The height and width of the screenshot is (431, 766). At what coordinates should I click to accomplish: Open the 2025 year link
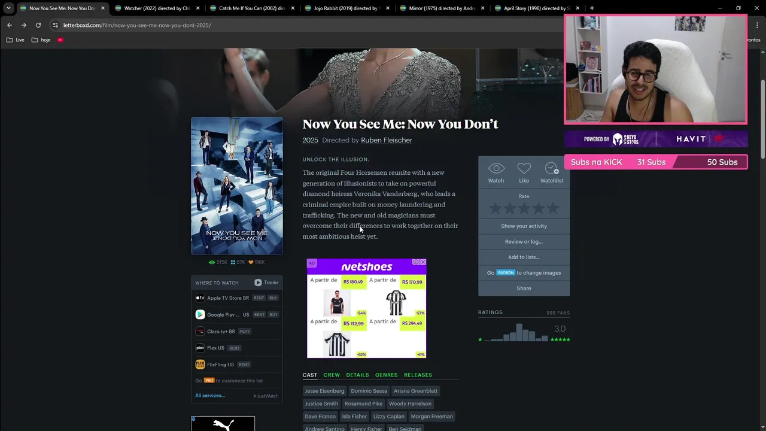coord(310,140)
